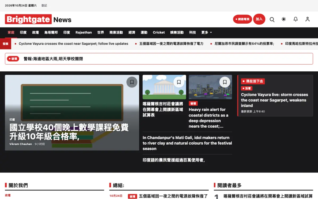Toggle the light/dark theme sun icon

point(284,19)
